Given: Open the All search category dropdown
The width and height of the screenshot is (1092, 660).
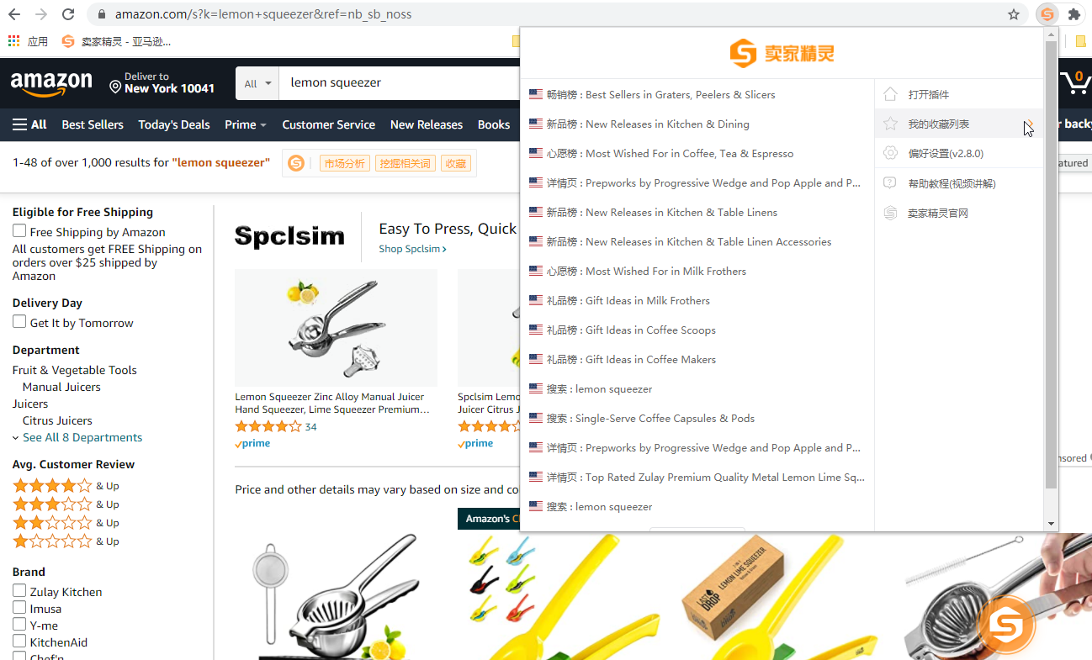Looking at the screenshot, I should (257, 83).
